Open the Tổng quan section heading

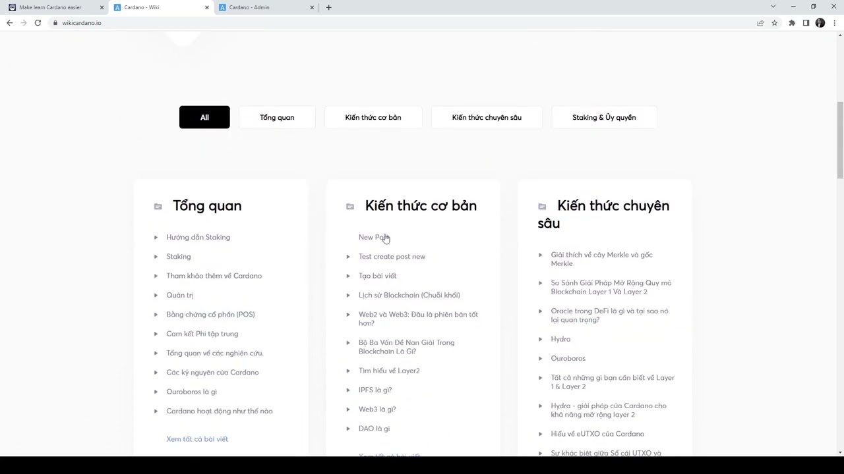coord(207,205)
